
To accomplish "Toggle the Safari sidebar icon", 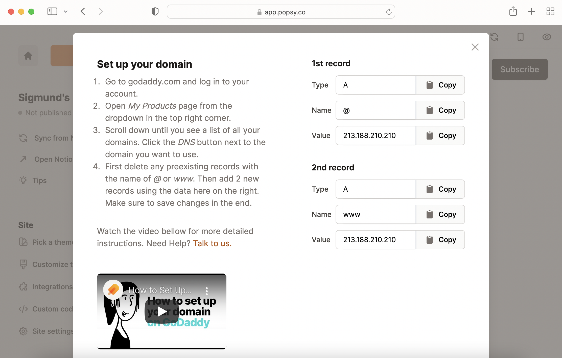I will coord(52,11).
